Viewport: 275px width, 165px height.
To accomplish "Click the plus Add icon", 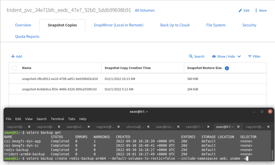I will coord(13,56).
